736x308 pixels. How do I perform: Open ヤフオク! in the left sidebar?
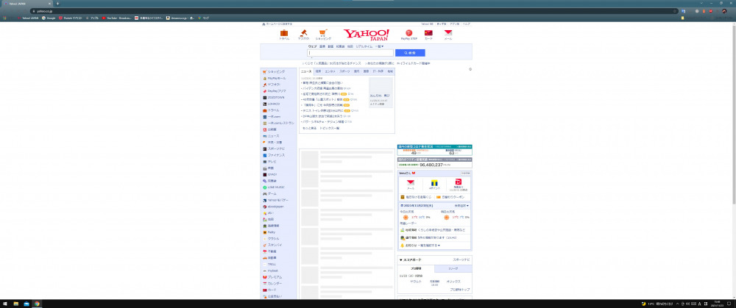click(272, 85)
